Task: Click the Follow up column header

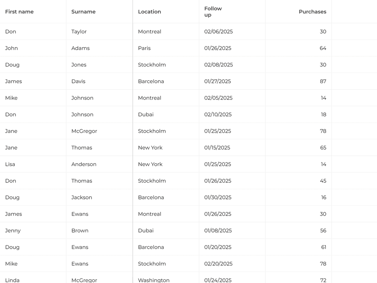Action: (x=213, y=12)
